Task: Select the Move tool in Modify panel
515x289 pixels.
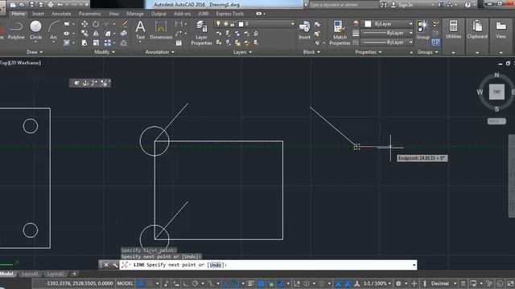Action: [84, 24]
